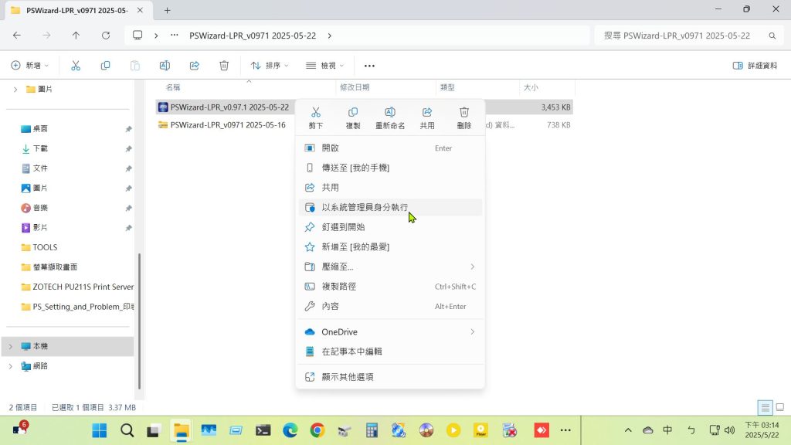Open the 檢視 view dropdown
Image resolution: width=791 pixels, height=445 pixels.
pos(324,66)
